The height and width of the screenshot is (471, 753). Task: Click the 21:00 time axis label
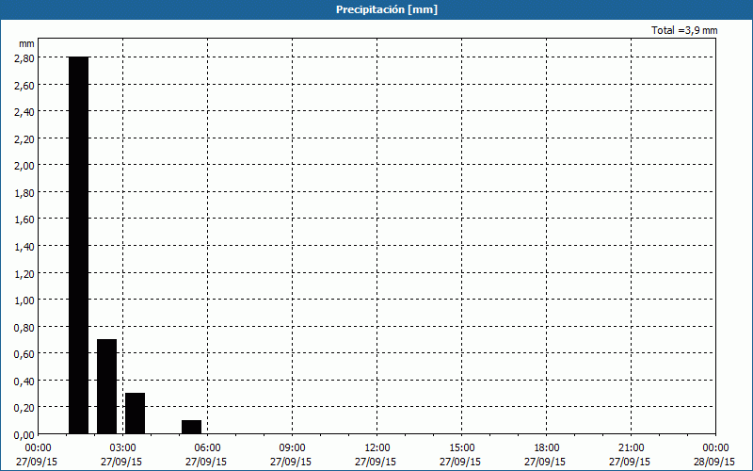click(631, 448)
